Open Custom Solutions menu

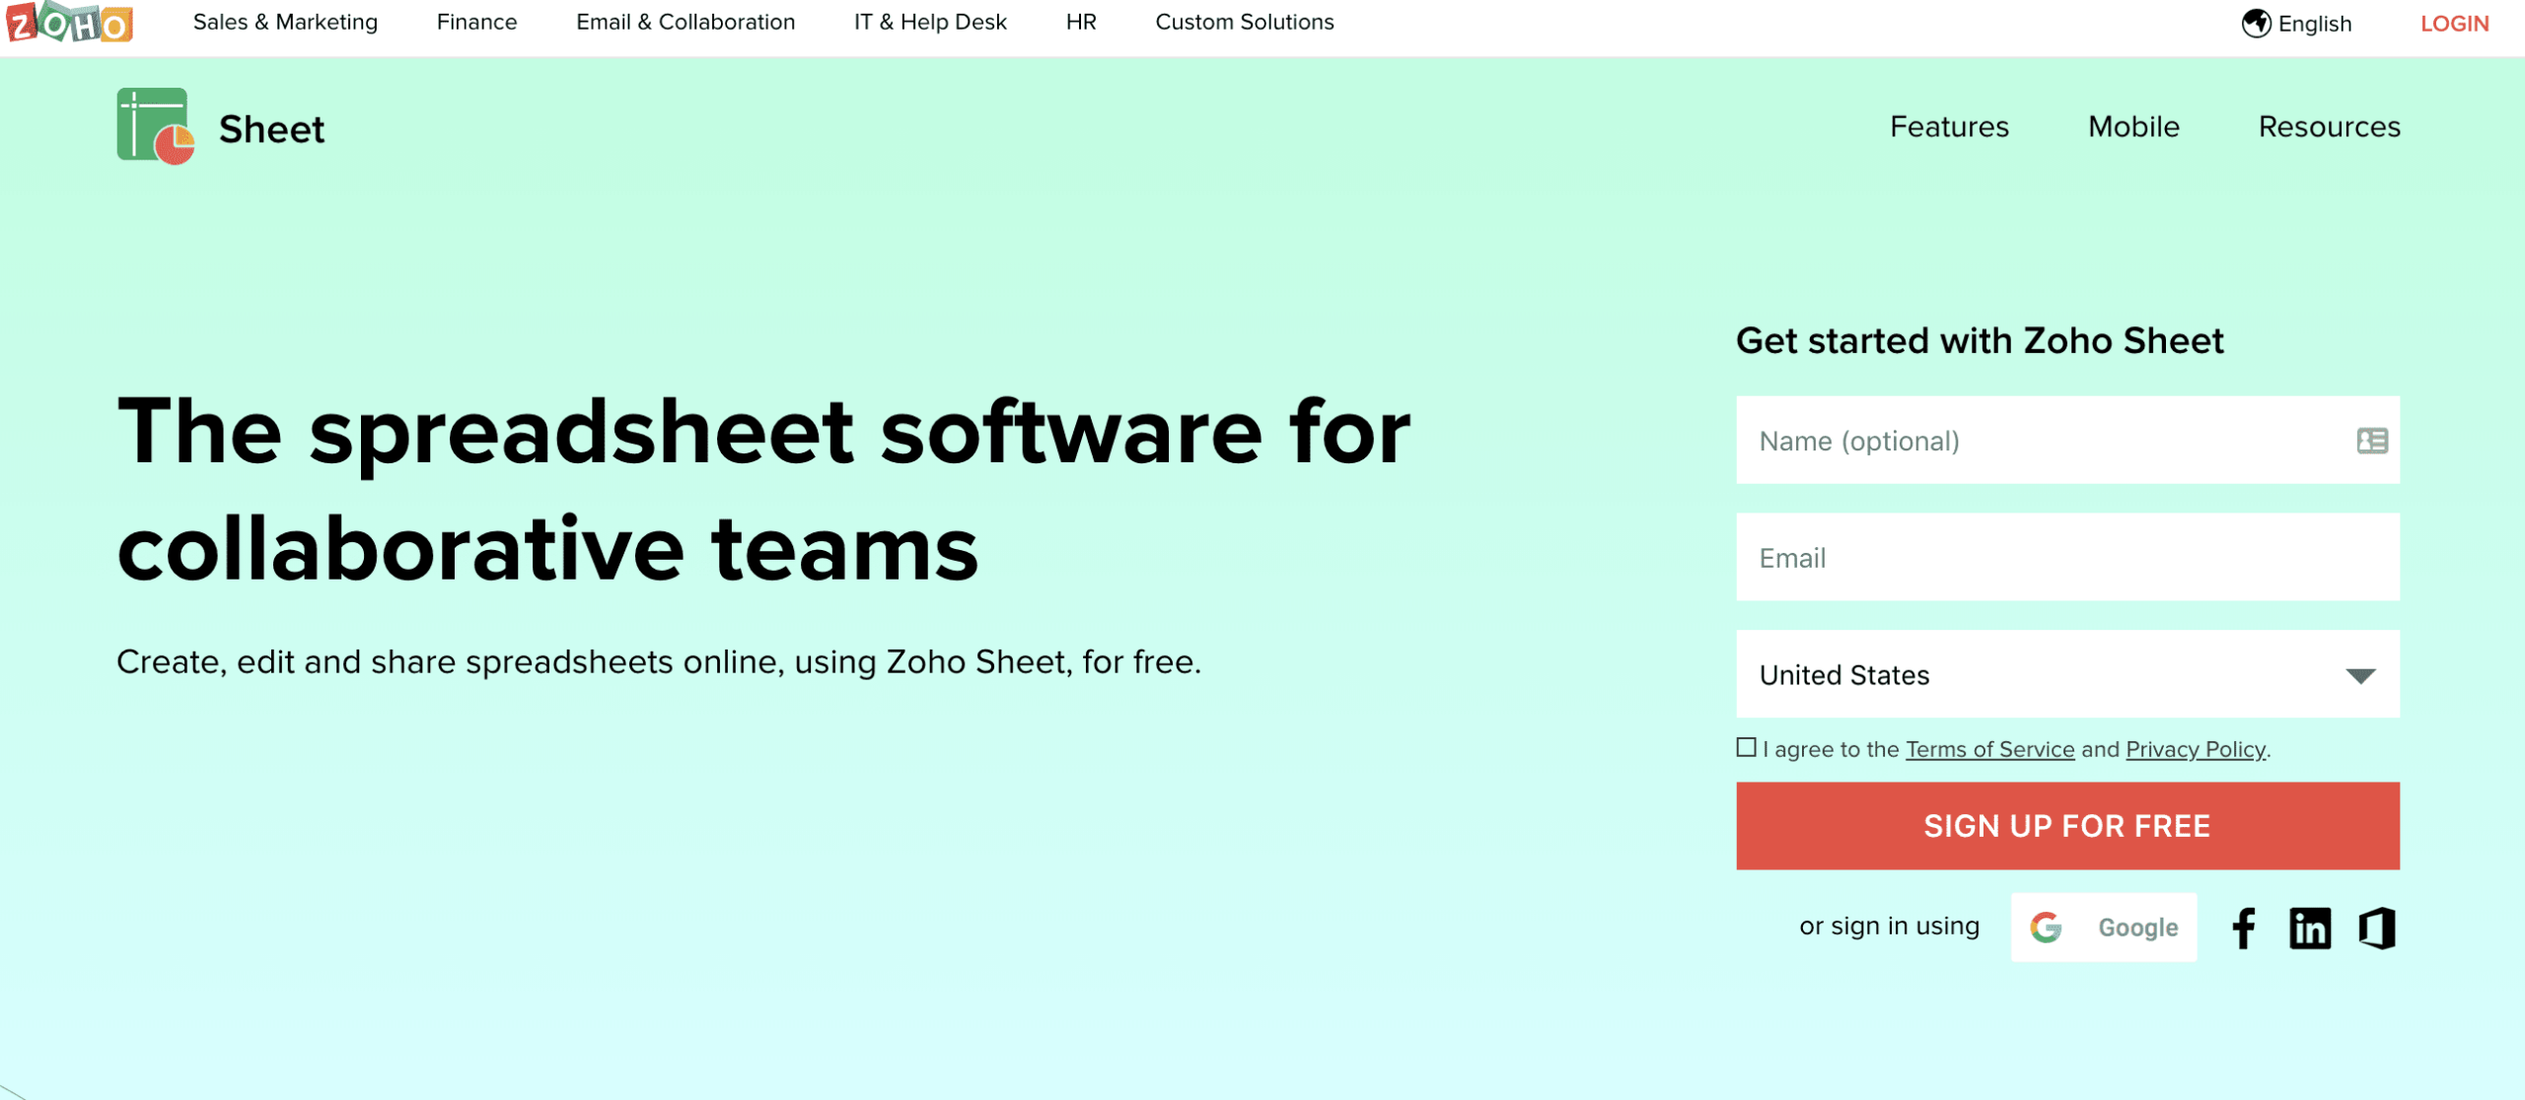click(1245, 22)
